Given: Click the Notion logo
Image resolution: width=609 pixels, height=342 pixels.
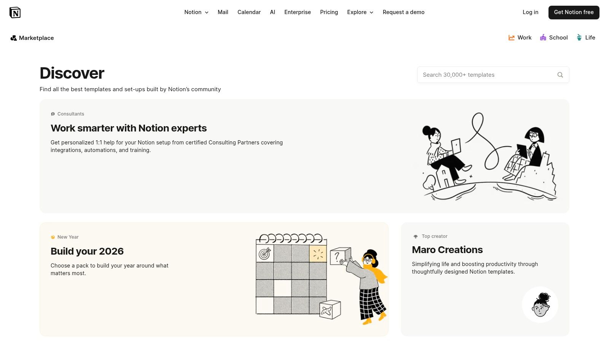Looking at the screenshot, I should pyautogui.click(x=15, y=12).
